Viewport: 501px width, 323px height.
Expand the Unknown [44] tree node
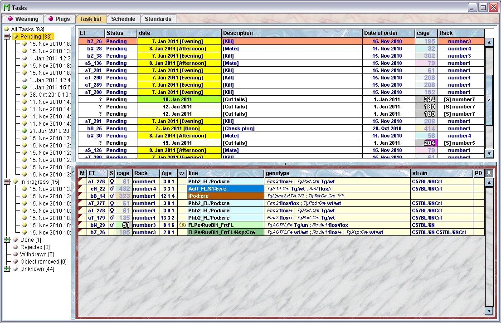pos(7,269)
